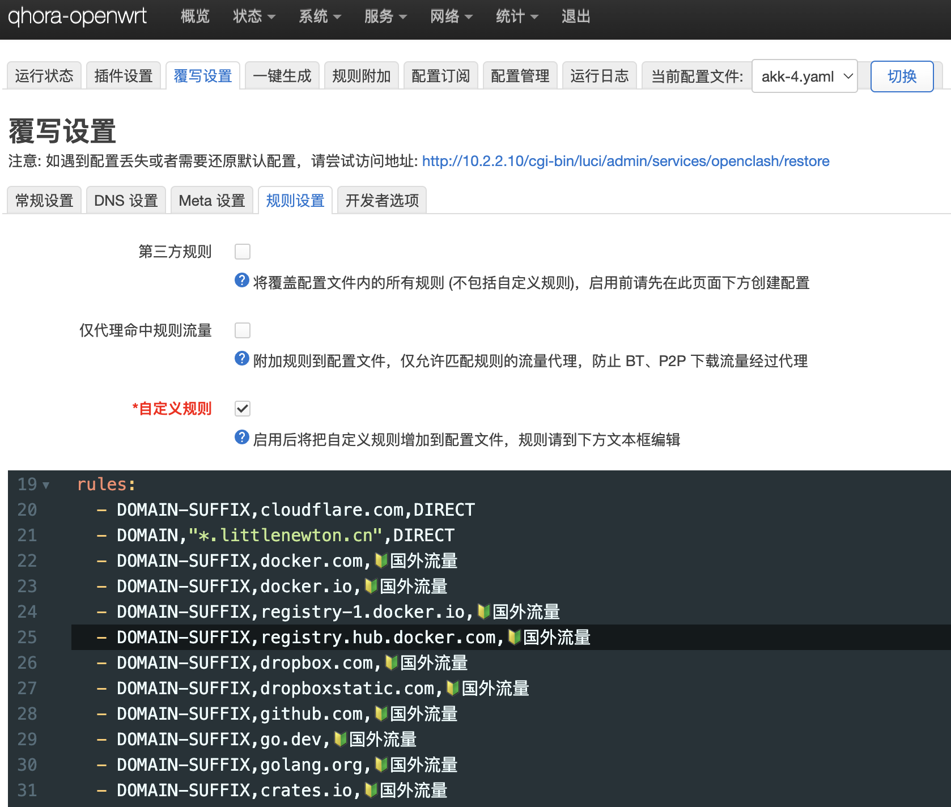Open the openclash restore URL link
The width and height of the screenshot is (951, 807).
pos(626,162)
